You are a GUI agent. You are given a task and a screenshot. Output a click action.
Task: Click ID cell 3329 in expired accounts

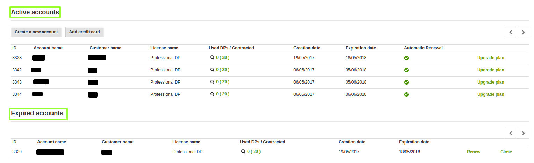tap(17, 152)
